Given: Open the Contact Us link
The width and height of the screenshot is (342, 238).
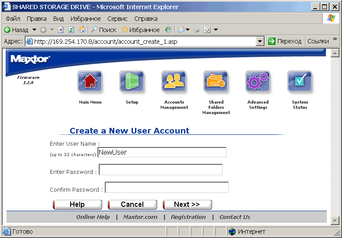Looking at the screenshot, I should (235, 217).
